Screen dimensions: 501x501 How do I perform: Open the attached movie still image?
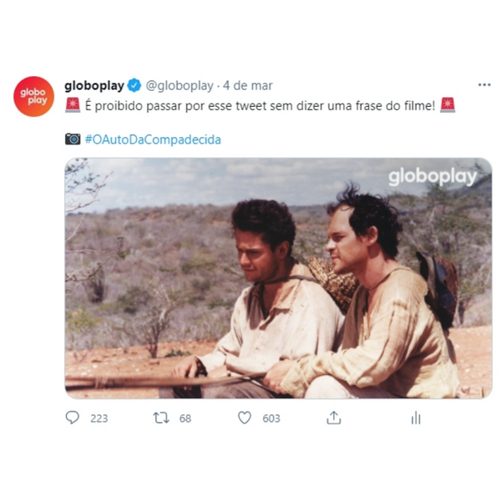pyautogui.click(x=278, y=278)
